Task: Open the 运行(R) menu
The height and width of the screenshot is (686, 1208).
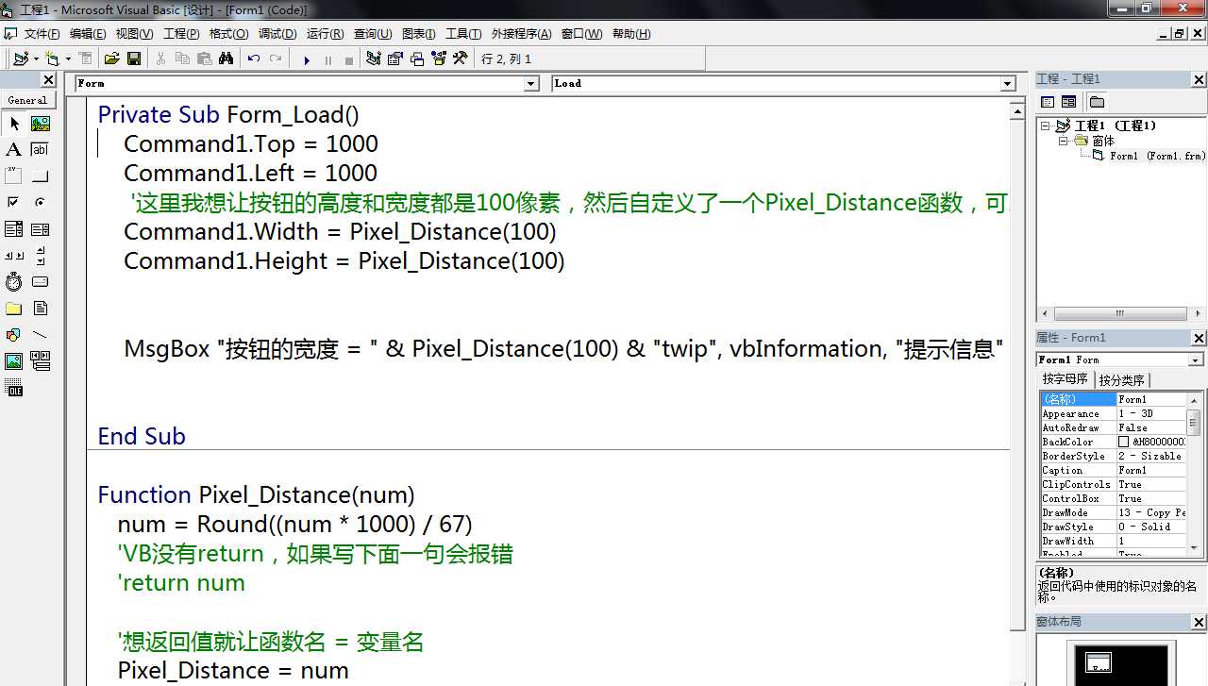Action: click(x=325, y=34)
